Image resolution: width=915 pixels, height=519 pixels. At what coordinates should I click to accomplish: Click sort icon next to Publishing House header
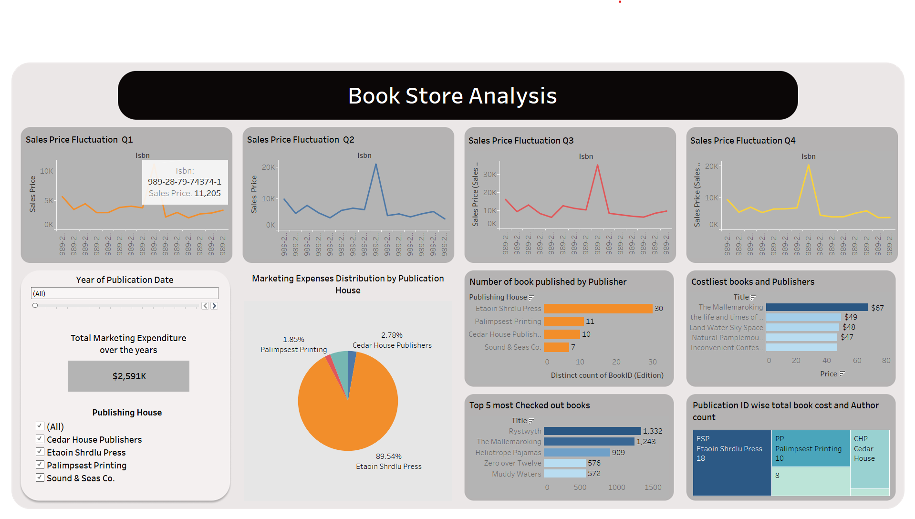click(531, 297)
